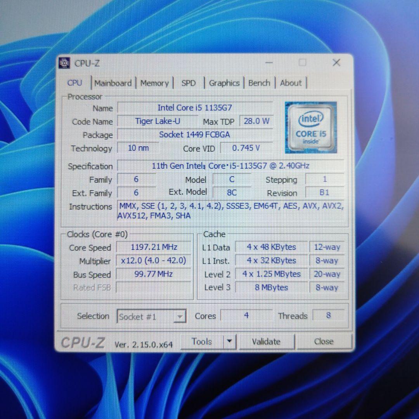Click the Validate button
This screenshot has width=419, height=419.
tap(267, 341)
